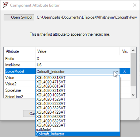This screenshot has width=140, height=137.
Task: Select XGL4020-822SAT in the list
Action: (x=51, y=125)
